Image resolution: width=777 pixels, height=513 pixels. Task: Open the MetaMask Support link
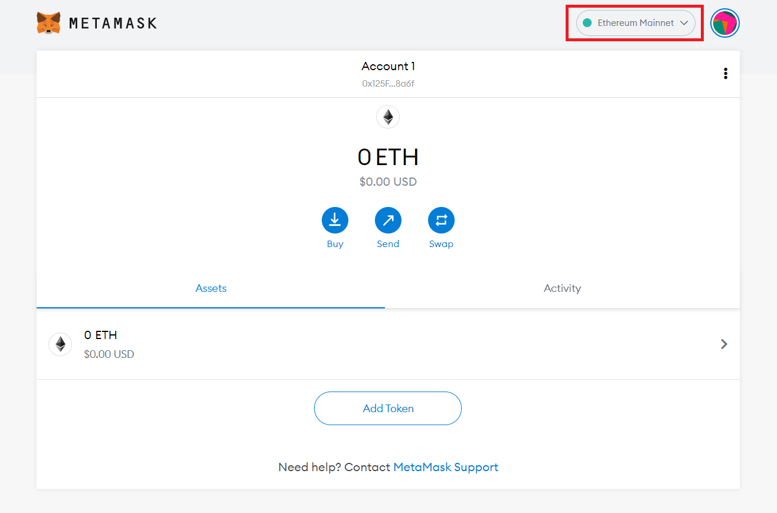point(446,467)
